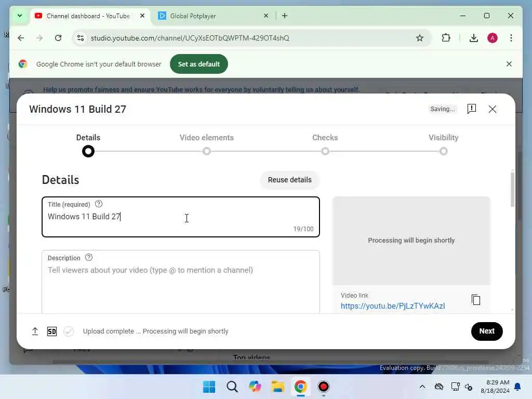Screen dimensions: 532x399
Task: Click the screen recorder taskbar icon
Action: [x=323, y=387]
